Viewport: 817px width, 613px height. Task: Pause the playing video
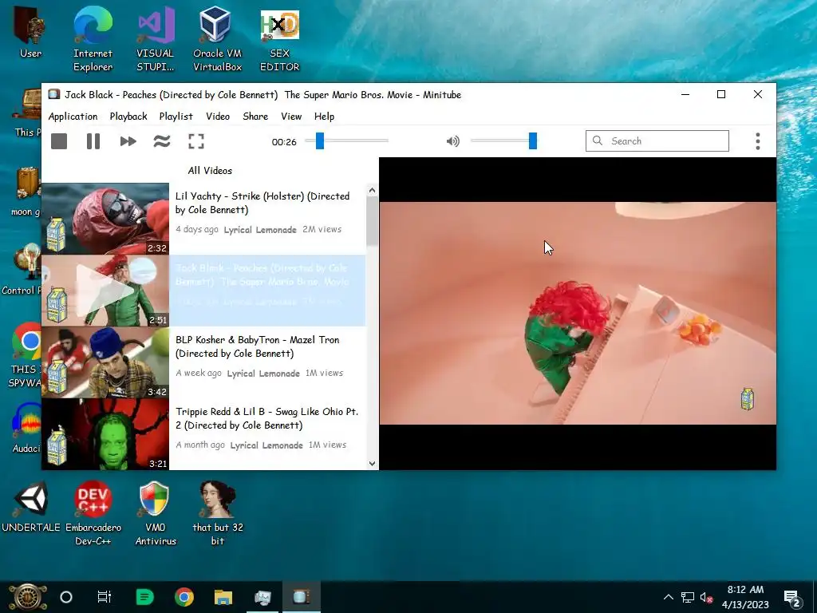pos(93,141)
